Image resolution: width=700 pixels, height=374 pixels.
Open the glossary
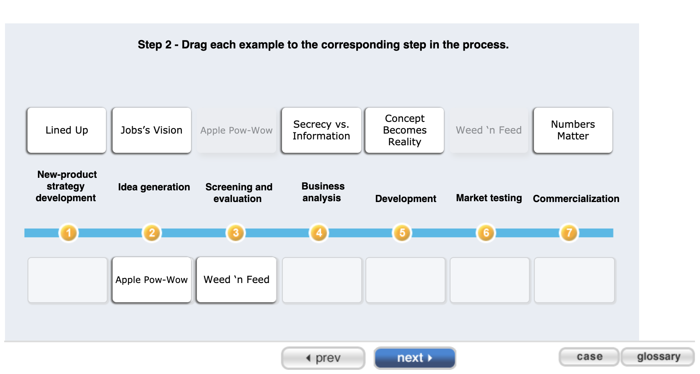click(x=658, y=357)
